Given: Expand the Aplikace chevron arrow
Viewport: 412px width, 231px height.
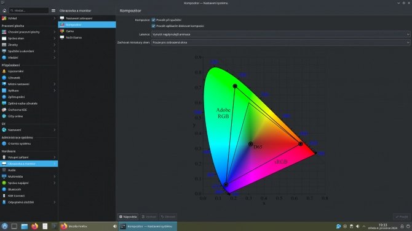Looking at the screenshot, I should pos(54,90).
